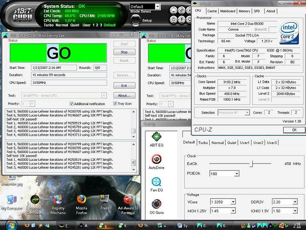
Task: Switch to SPD tab in CPU-Z
Action: click(257, 11)
